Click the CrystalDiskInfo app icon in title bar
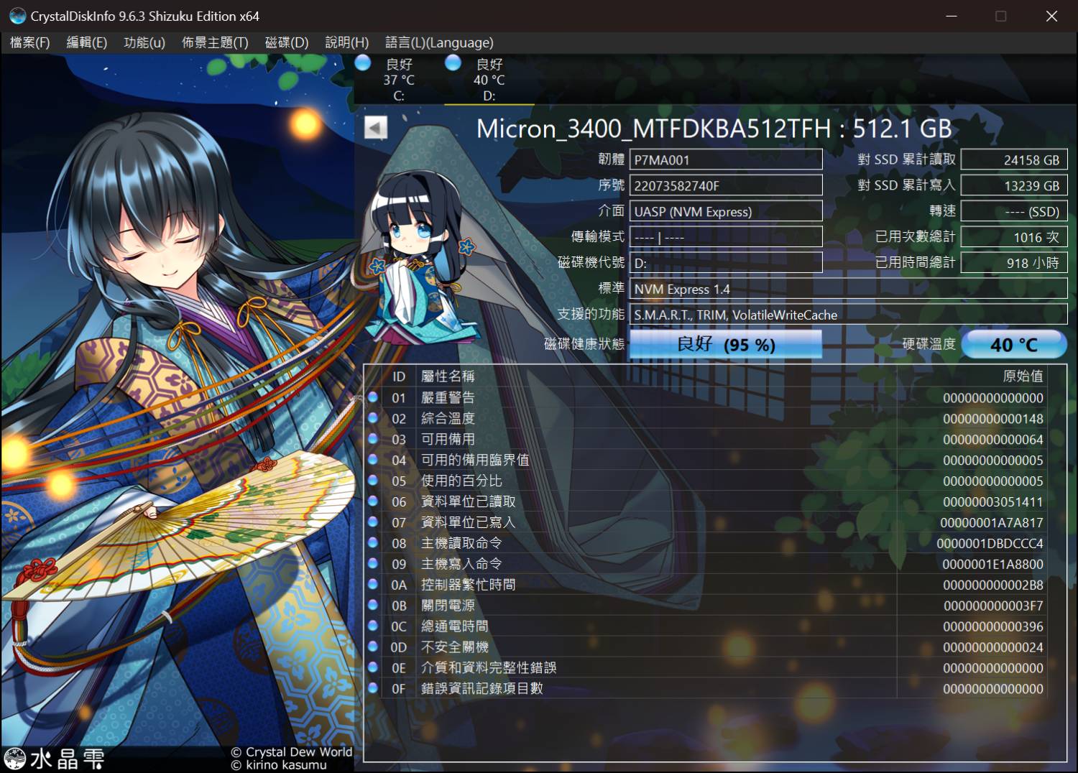This screenshot has width=1078, height=773. point(17,16)
